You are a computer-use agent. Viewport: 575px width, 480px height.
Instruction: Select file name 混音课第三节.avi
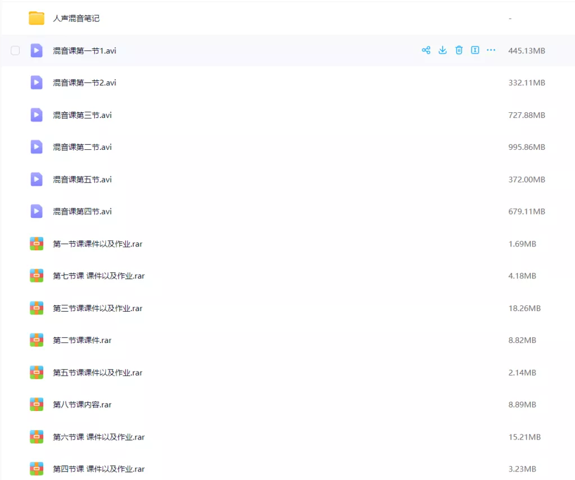82,115
